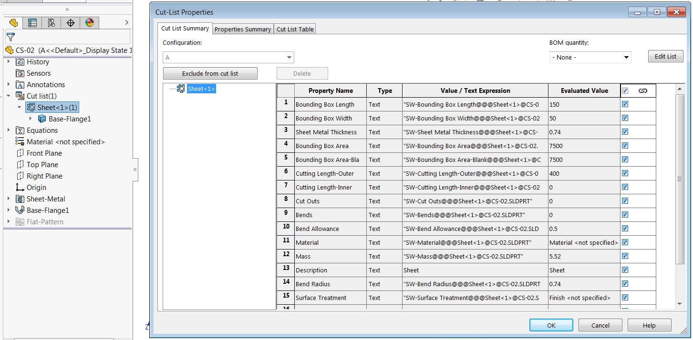Screen dimensions: 693x340
Task: Open the DisplayManager color wheel icon
Action: [x=89, y=22]
